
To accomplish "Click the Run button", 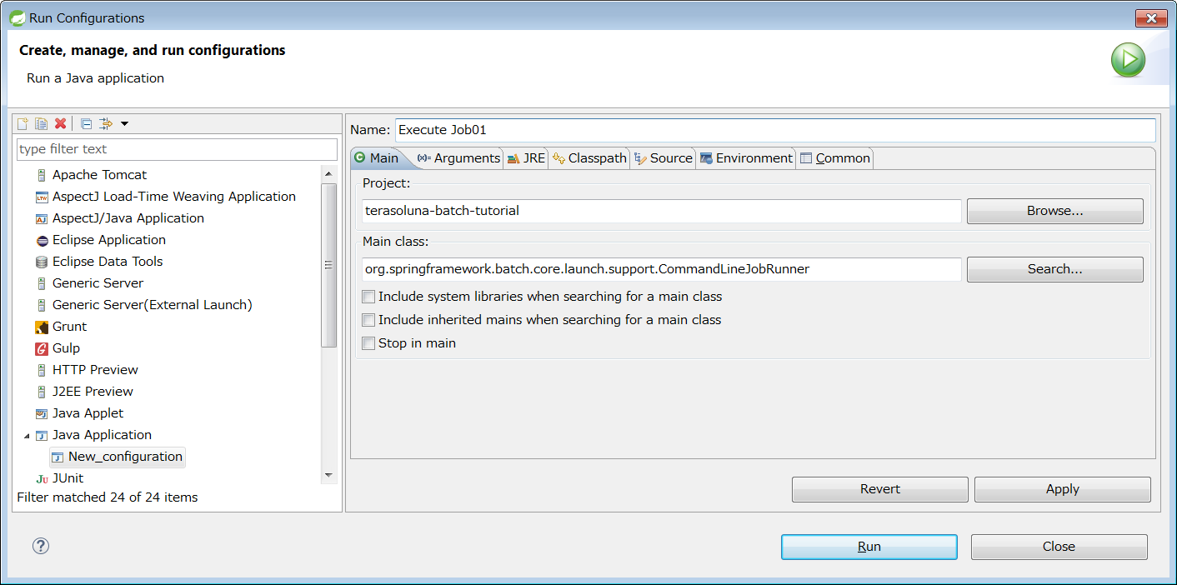I will coord(869,547).
